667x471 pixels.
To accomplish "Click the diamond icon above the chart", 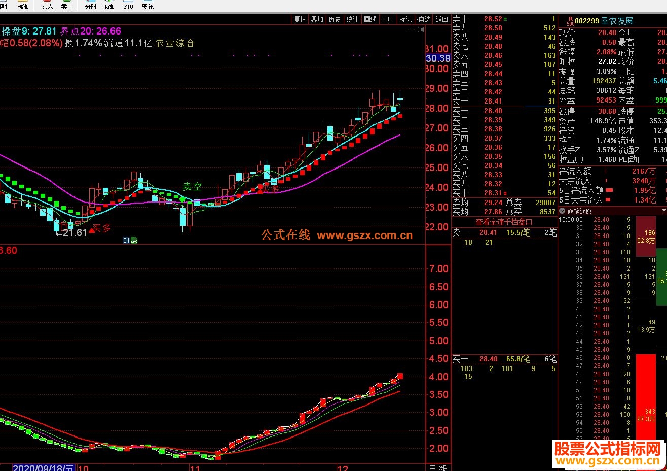I will tap(411, 30).
